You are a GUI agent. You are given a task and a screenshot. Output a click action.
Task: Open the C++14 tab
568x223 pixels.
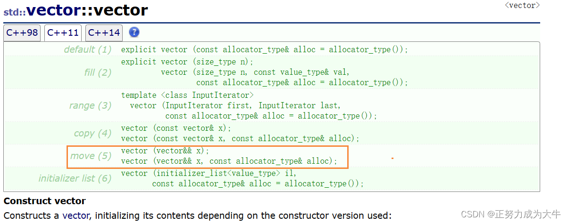[104, 33]
